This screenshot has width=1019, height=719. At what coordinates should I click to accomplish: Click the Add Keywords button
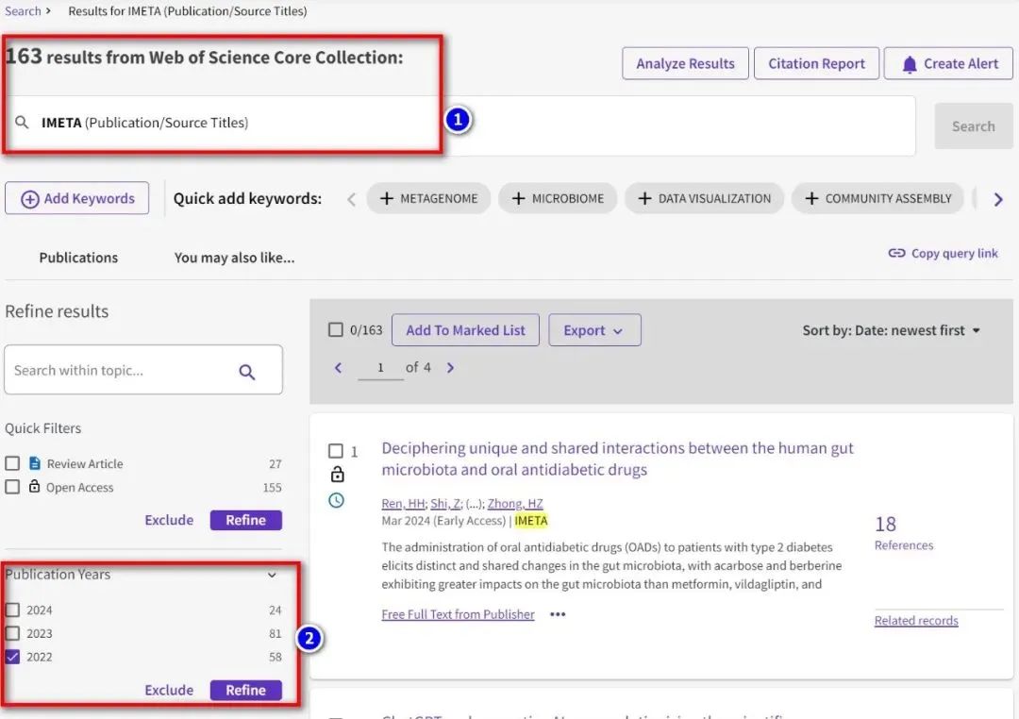click(x=76, y=198)
